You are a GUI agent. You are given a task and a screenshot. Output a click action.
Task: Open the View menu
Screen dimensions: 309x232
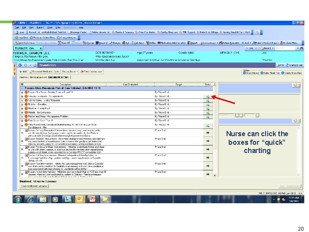tap(31, 27)
